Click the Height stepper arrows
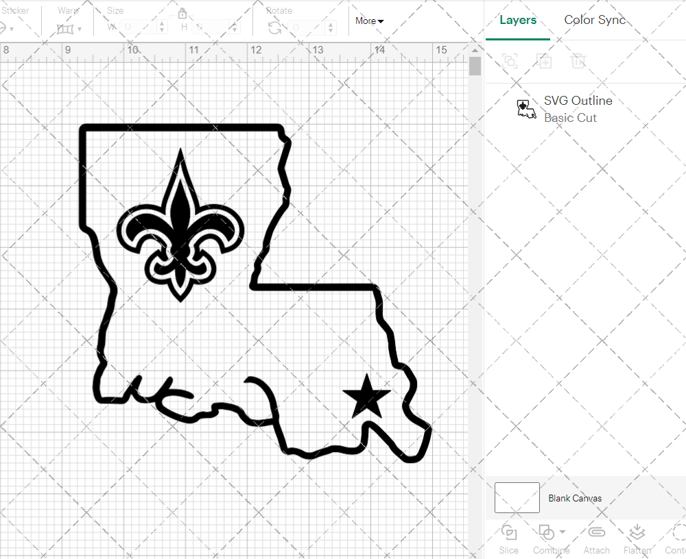The image size is (686, 559). [236, 27]
